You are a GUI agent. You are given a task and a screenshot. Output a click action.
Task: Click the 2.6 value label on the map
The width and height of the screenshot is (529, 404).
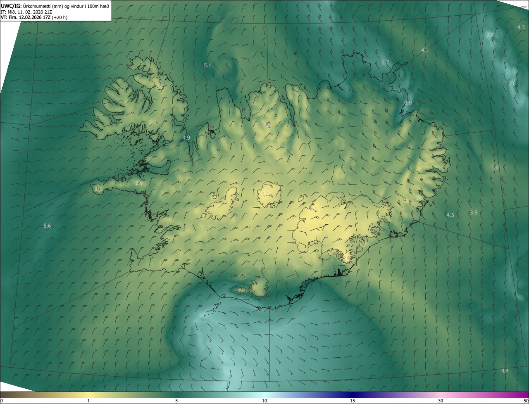click(x=139, y=183)
